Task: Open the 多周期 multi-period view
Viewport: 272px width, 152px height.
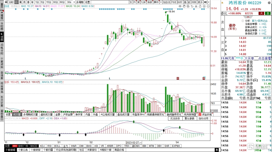Action: point(80,2)
